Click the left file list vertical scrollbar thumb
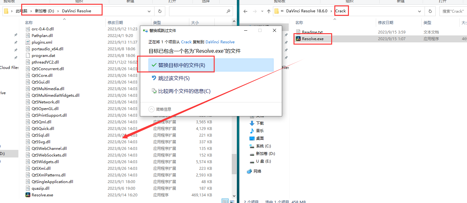Screen dimensions: 467x203 [x=234, y=164]
